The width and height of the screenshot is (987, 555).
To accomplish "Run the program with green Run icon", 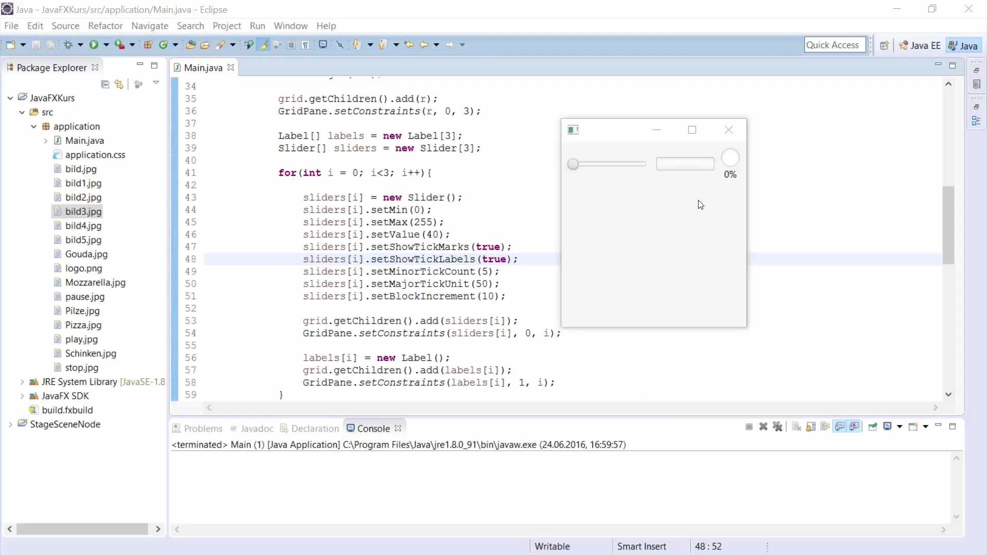I will (94, 45).
